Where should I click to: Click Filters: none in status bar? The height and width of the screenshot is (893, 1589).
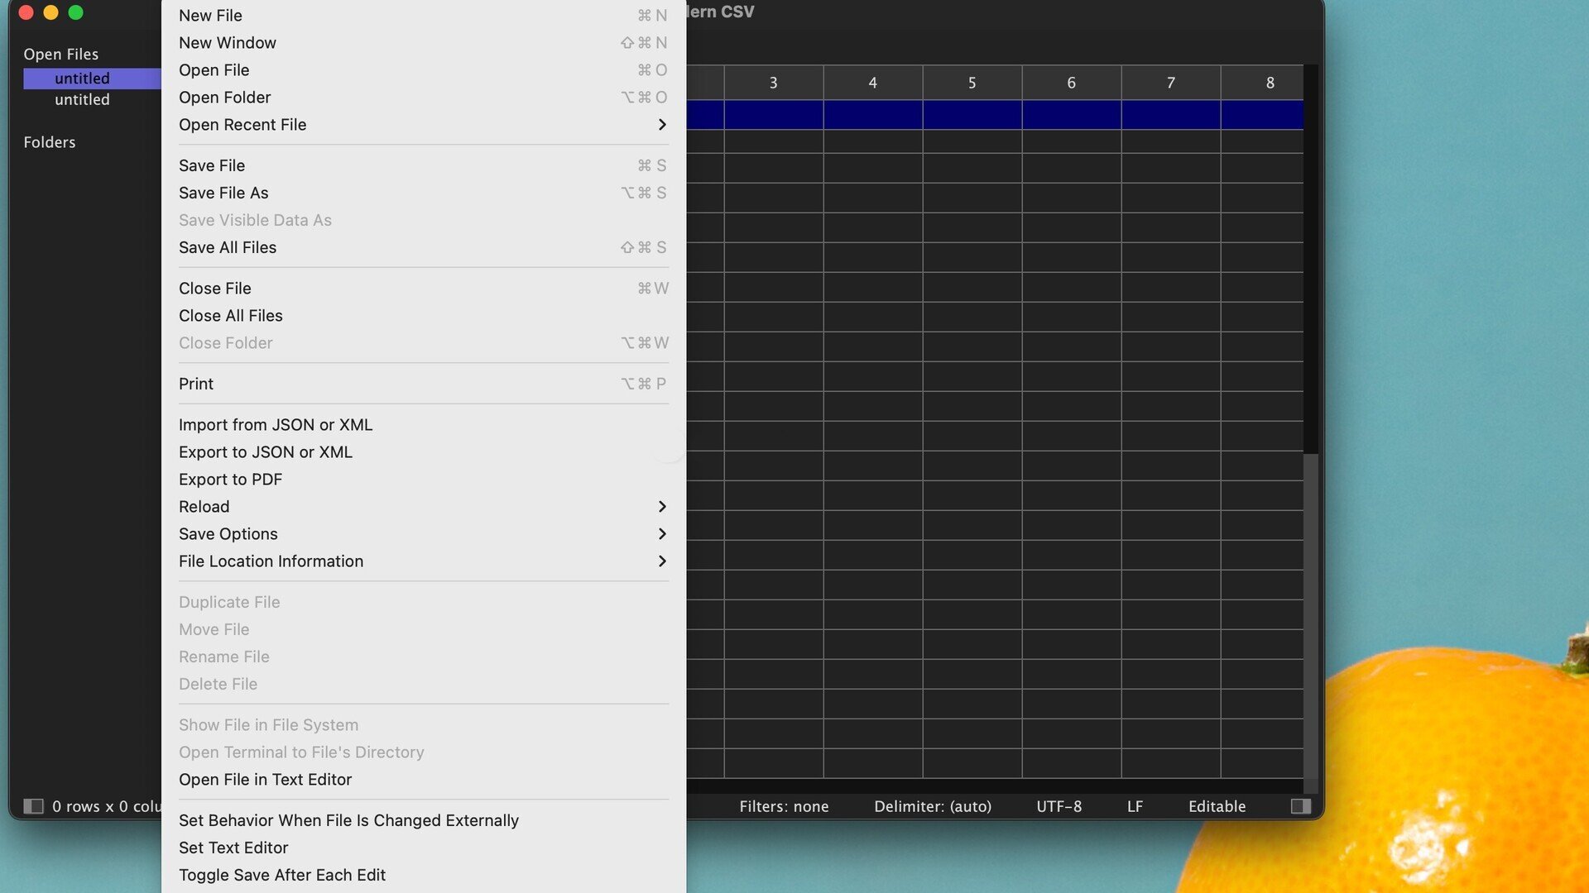point(784,806)
